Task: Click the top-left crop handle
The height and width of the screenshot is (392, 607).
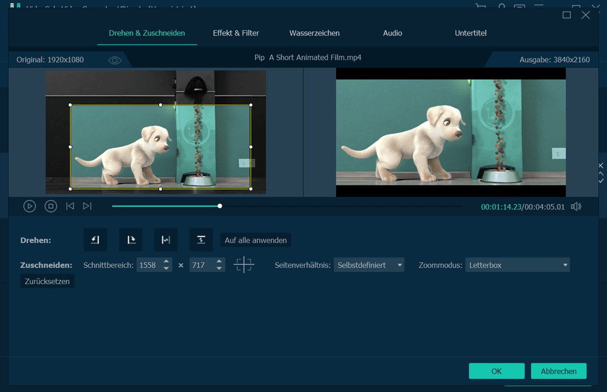Action: tap(70, 105)
